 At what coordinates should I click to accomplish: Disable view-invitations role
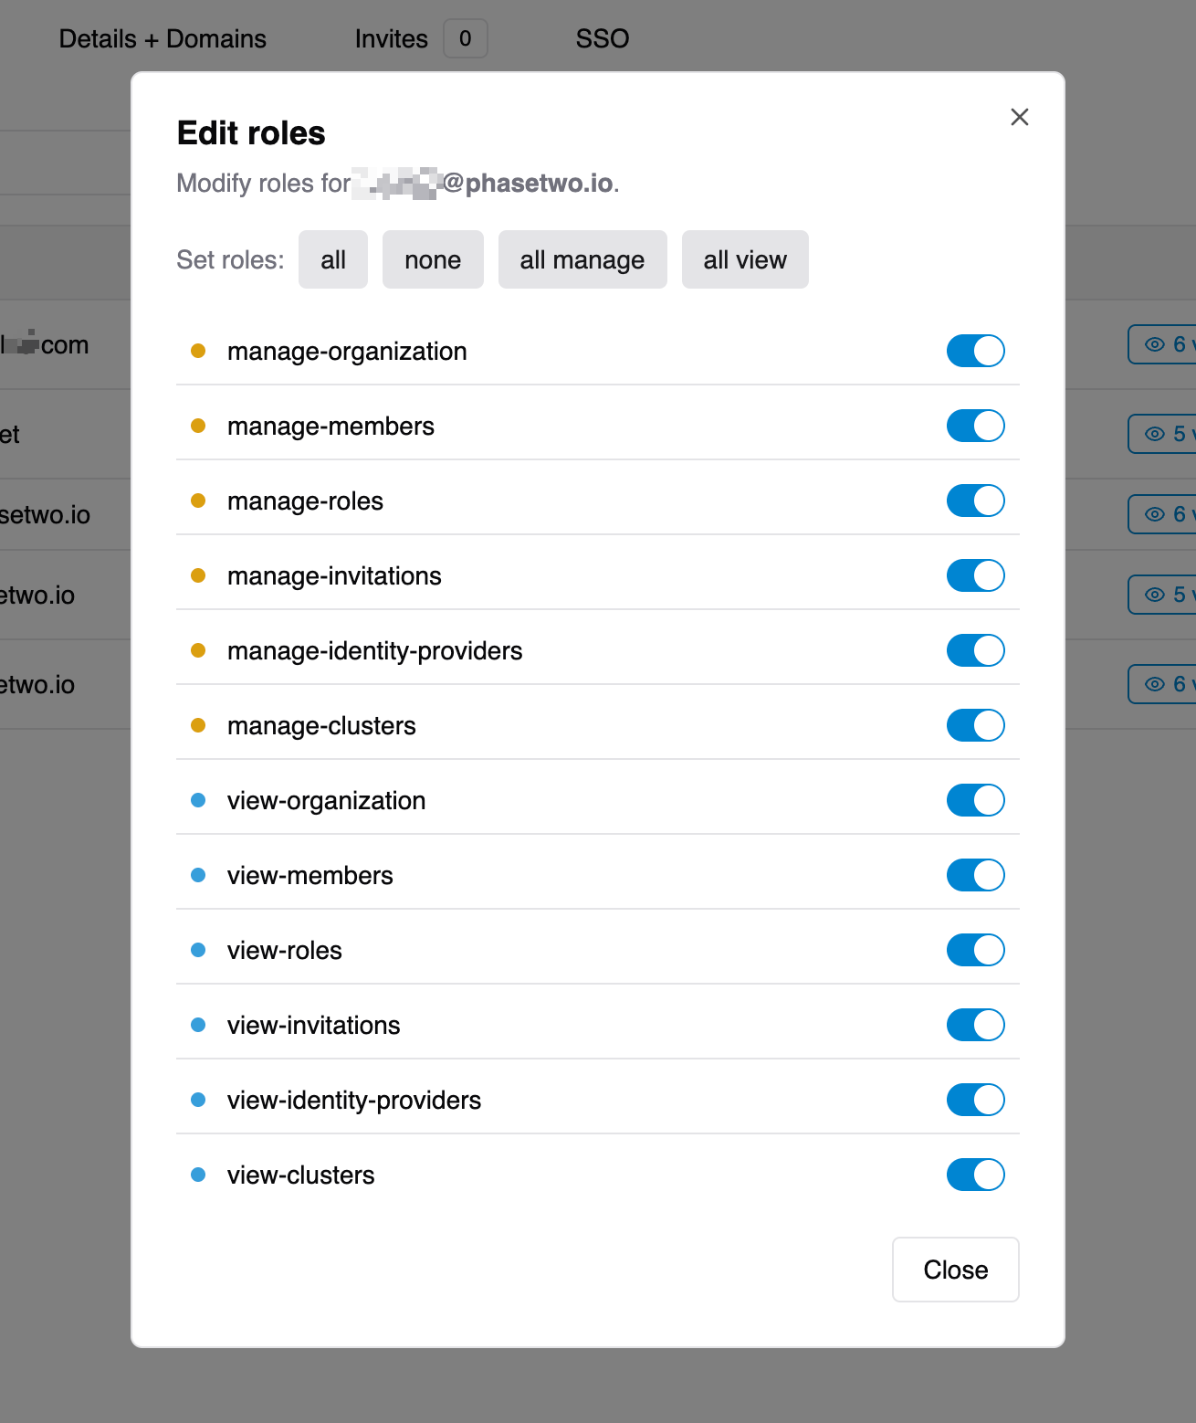tap(975, 1025)
